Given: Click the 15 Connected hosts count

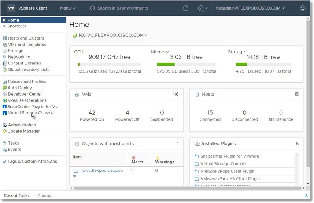Looking at the screenshot, I should coord(210,113).
